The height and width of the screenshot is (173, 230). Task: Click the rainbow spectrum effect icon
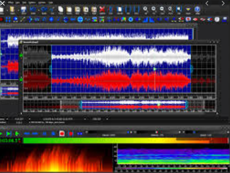pos(124,19)
